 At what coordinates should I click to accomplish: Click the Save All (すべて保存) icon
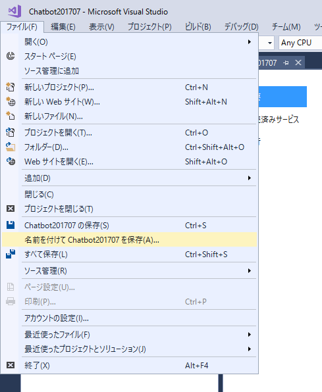(x=11, y=254)
